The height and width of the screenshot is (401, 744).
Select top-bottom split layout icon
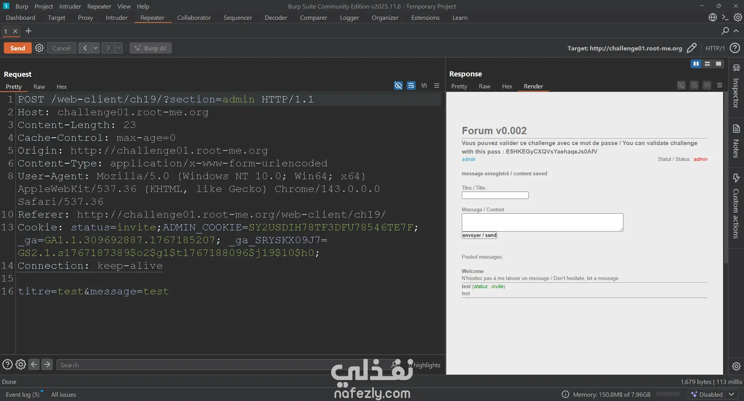(707, 64)
